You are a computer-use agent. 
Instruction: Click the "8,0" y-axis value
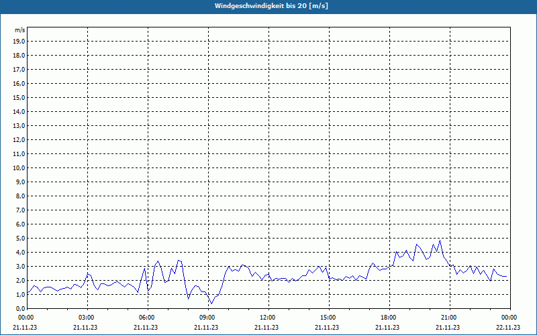tap(20, 196)
